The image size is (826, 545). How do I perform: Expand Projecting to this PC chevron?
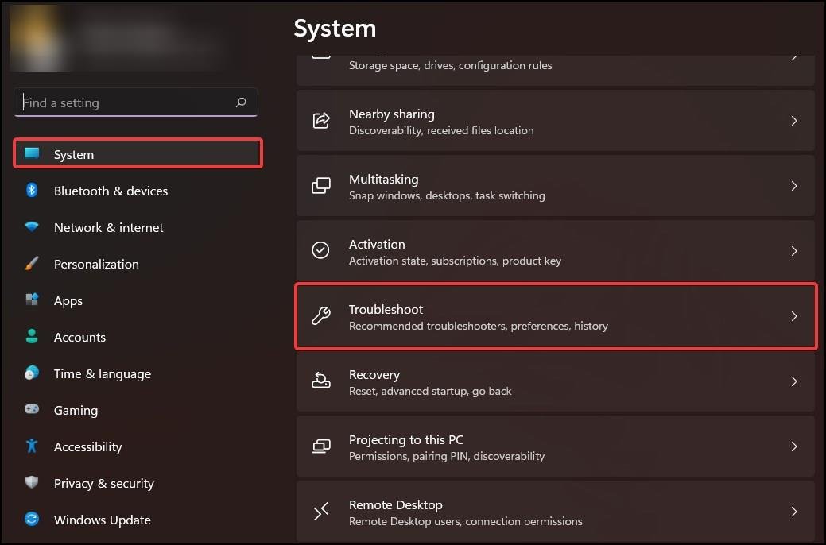click(794, 446)
